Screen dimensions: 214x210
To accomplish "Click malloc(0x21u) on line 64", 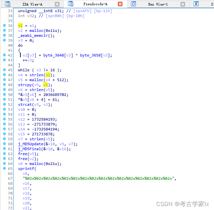I will 45,164.
